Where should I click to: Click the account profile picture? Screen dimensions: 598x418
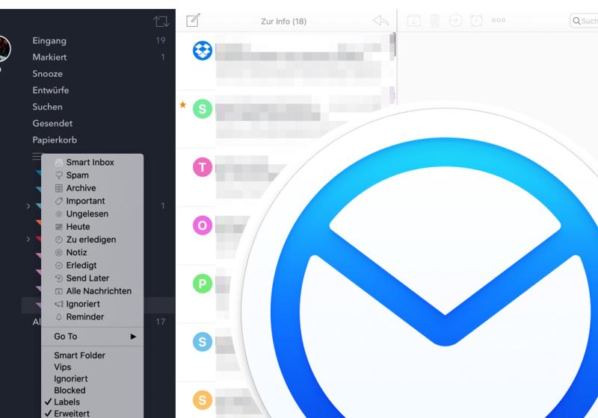click(4, 49)
